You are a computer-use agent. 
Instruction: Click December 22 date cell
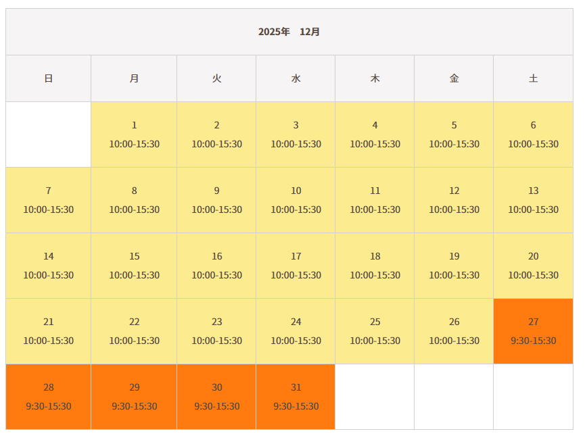tap(134, 331)
